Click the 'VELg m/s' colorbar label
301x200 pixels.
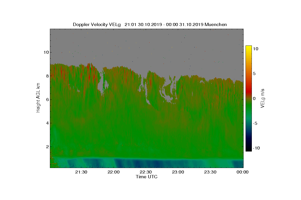263,98
